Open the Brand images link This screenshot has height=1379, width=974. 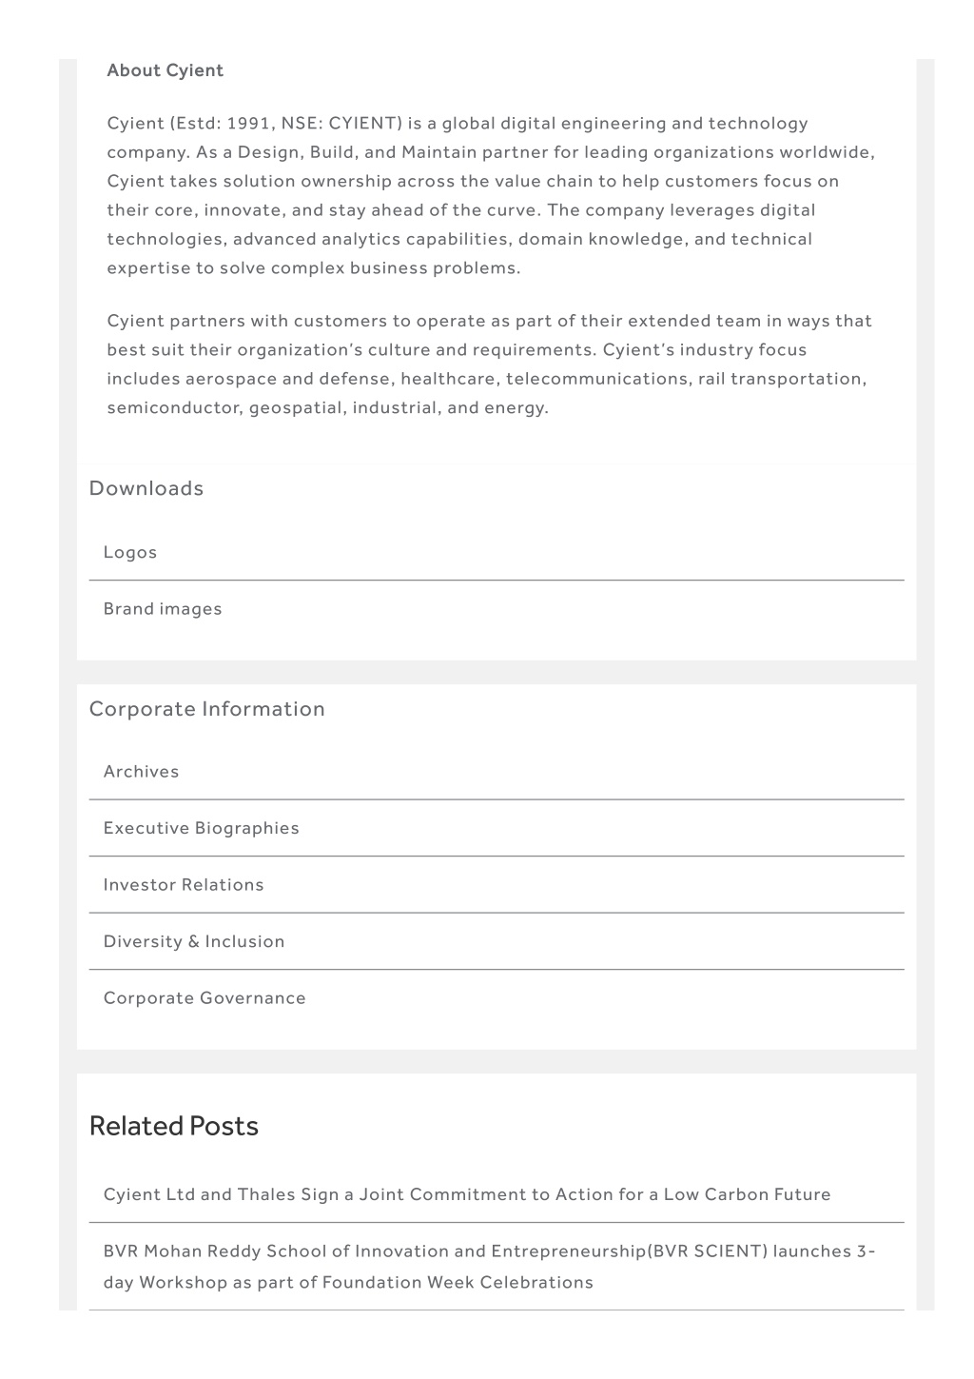(x=163, y=609)
